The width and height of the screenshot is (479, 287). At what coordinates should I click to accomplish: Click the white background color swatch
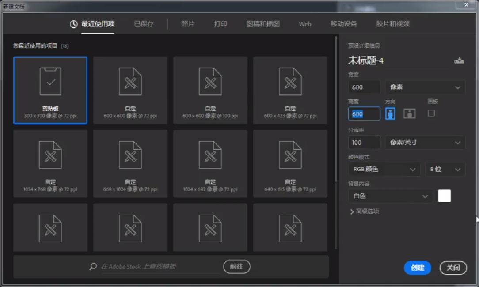444,196
